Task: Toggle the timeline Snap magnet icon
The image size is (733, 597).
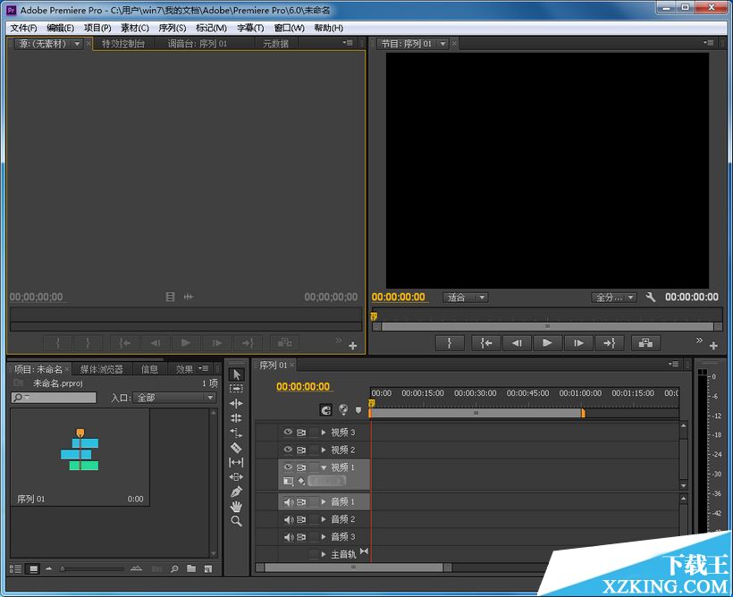Action: tap(326, 410)
